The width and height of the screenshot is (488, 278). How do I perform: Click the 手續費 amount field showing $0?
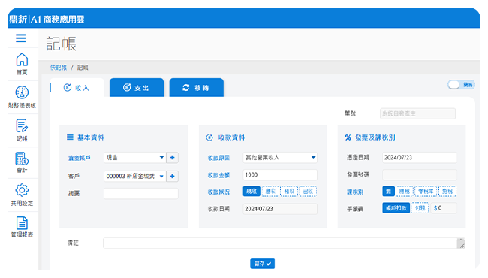click(x=444, y=208)
